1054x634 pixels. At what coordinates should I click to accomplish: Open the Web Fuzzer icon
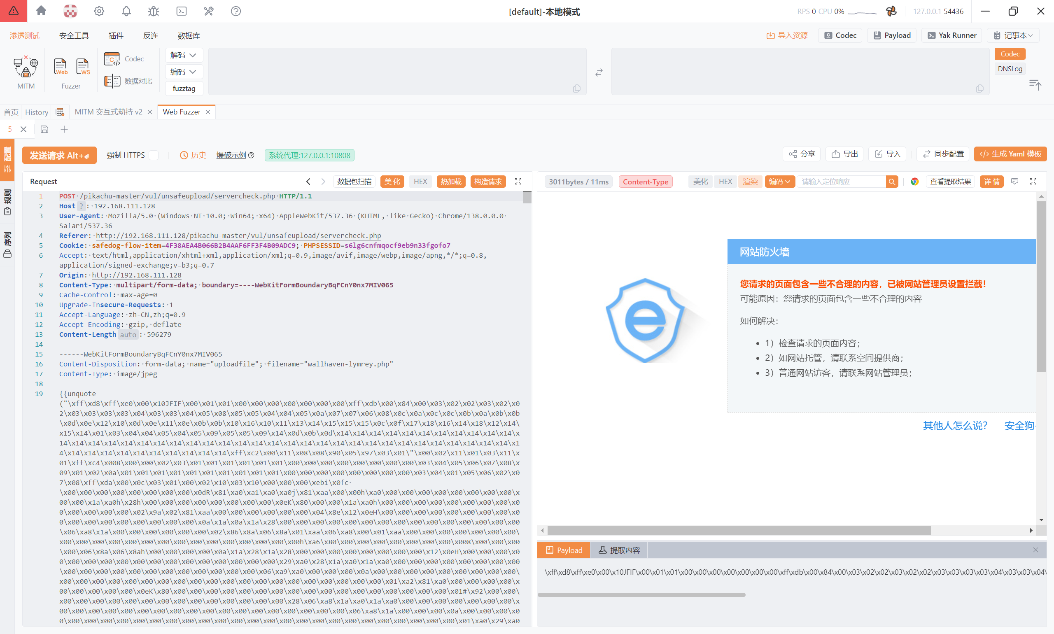click(x=60, y=67)
